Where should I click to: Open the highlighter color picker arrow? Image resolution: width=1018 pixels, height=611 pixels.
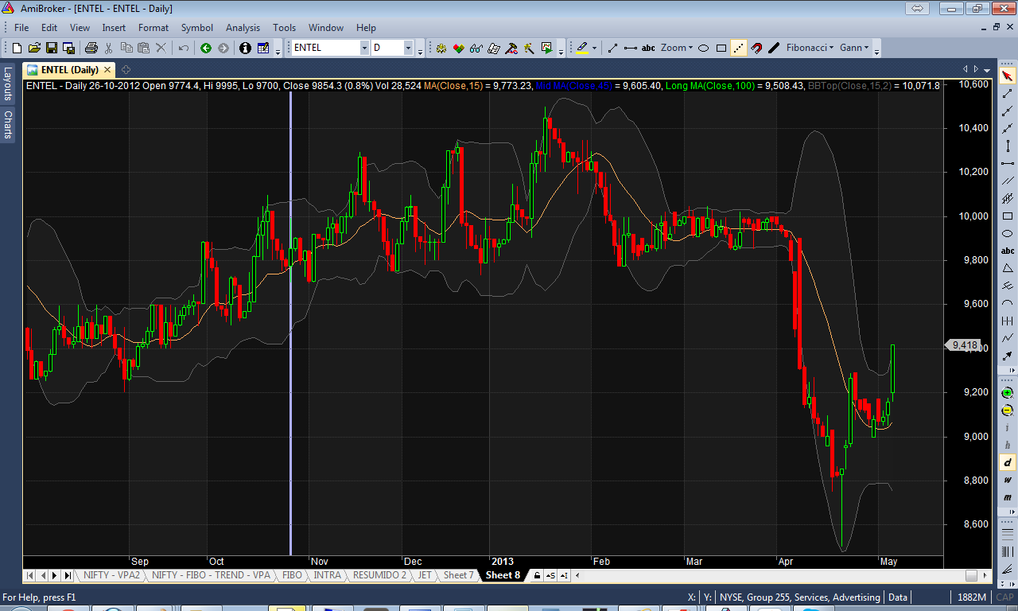pyautogui.click(x=594, y=48)
